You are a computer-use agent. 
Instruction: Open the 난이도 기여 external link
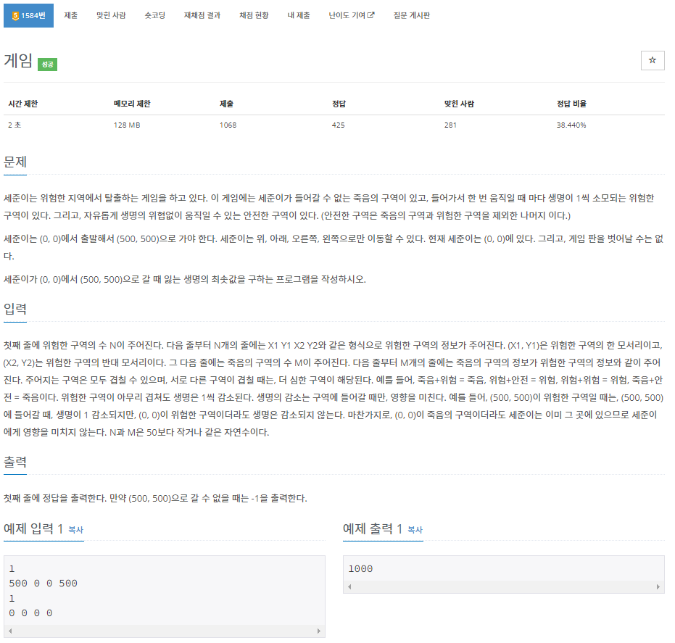coord(352,15)
